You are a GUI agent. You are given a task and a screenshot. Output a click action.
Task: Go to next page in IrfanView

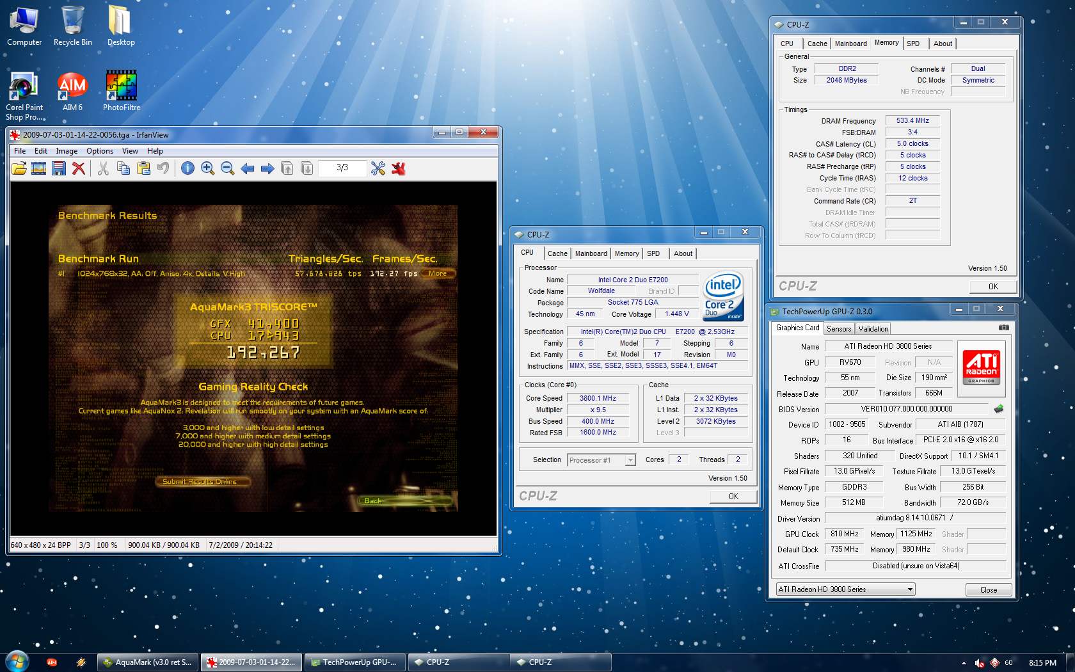(x=307, y=168)
